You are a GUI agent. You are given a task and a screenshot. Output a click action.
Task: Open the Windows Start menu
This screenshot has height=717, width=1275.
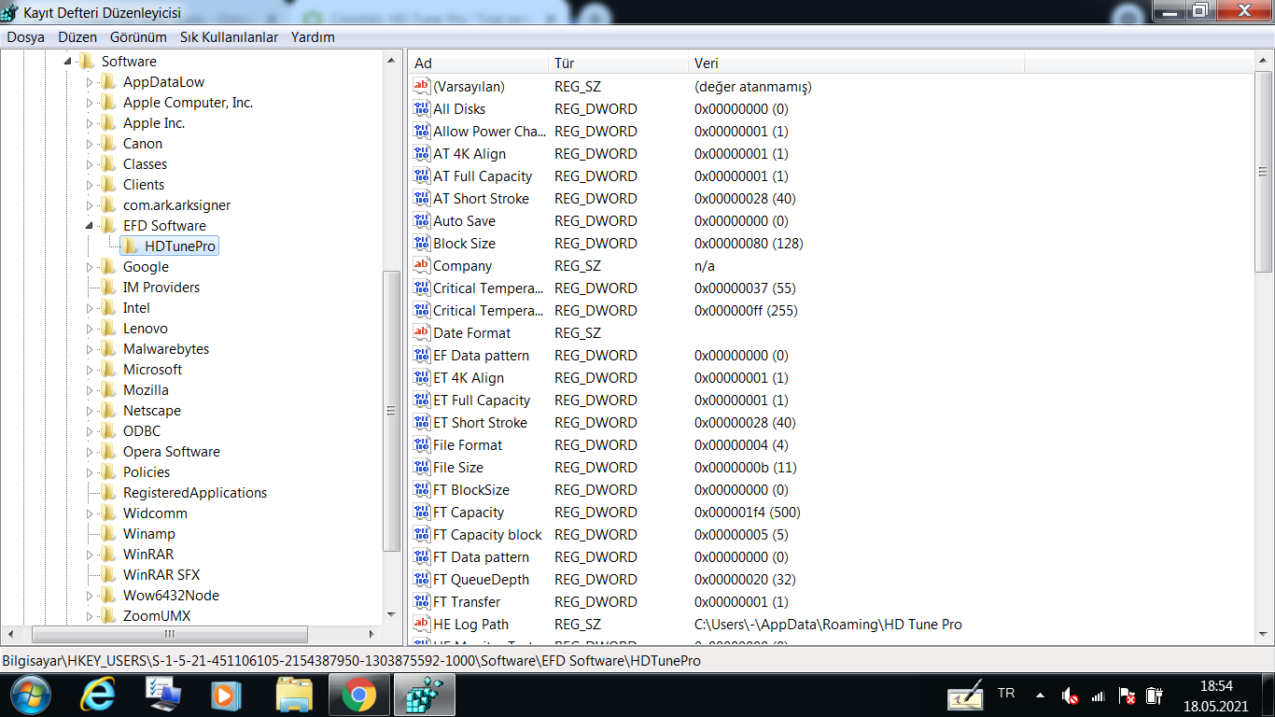pos(29,696)
